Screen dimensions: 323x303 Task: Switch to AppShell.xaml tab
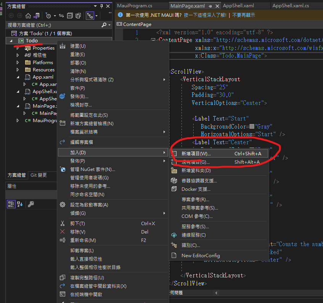coord(238,6)
